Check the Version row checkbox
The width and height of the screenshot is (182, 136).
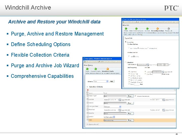click(87, 117)
